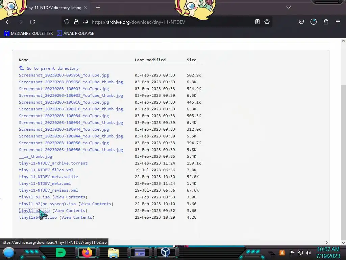346x260 pixels.
Task: Open site permissions icon in address bar
Action: 86,22
